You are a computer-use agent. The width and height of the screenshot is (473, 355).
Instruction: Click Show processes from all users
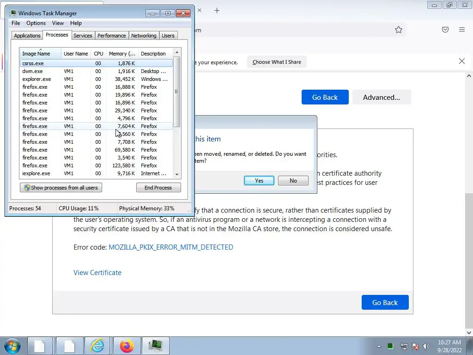61,188
